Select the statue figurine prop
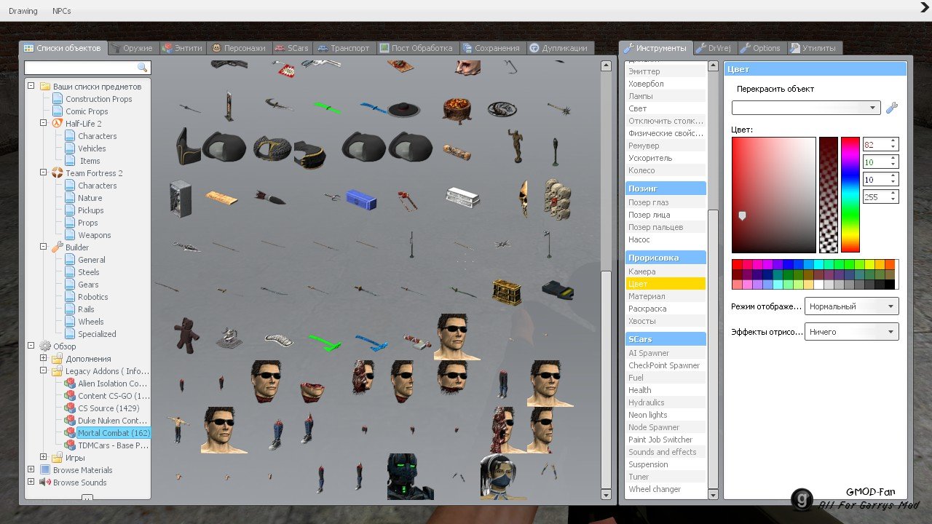Image resolution: width=932 pixels, height=524 pixels. (x=515, y=146)
